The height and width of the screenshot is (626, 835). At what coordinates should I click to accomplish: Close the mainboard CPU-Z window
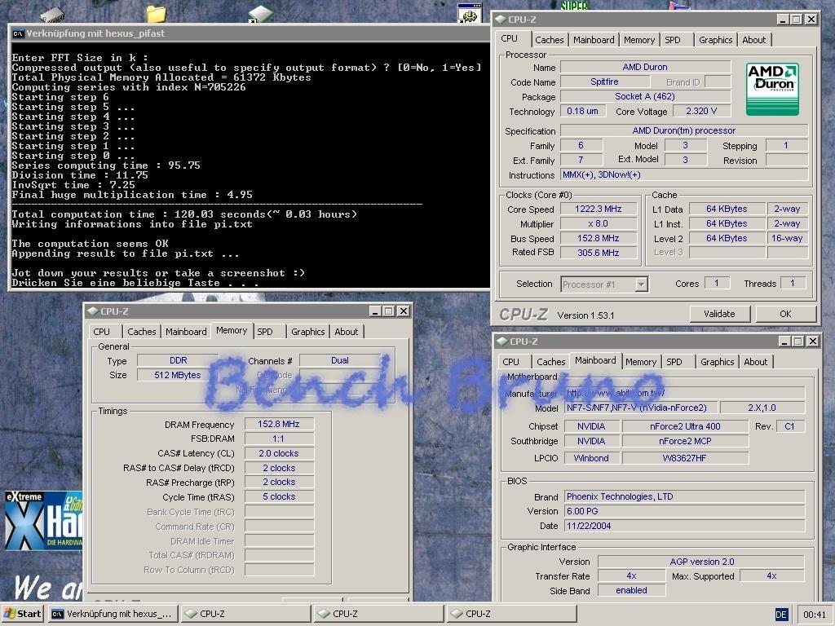(x=813, y=342)
